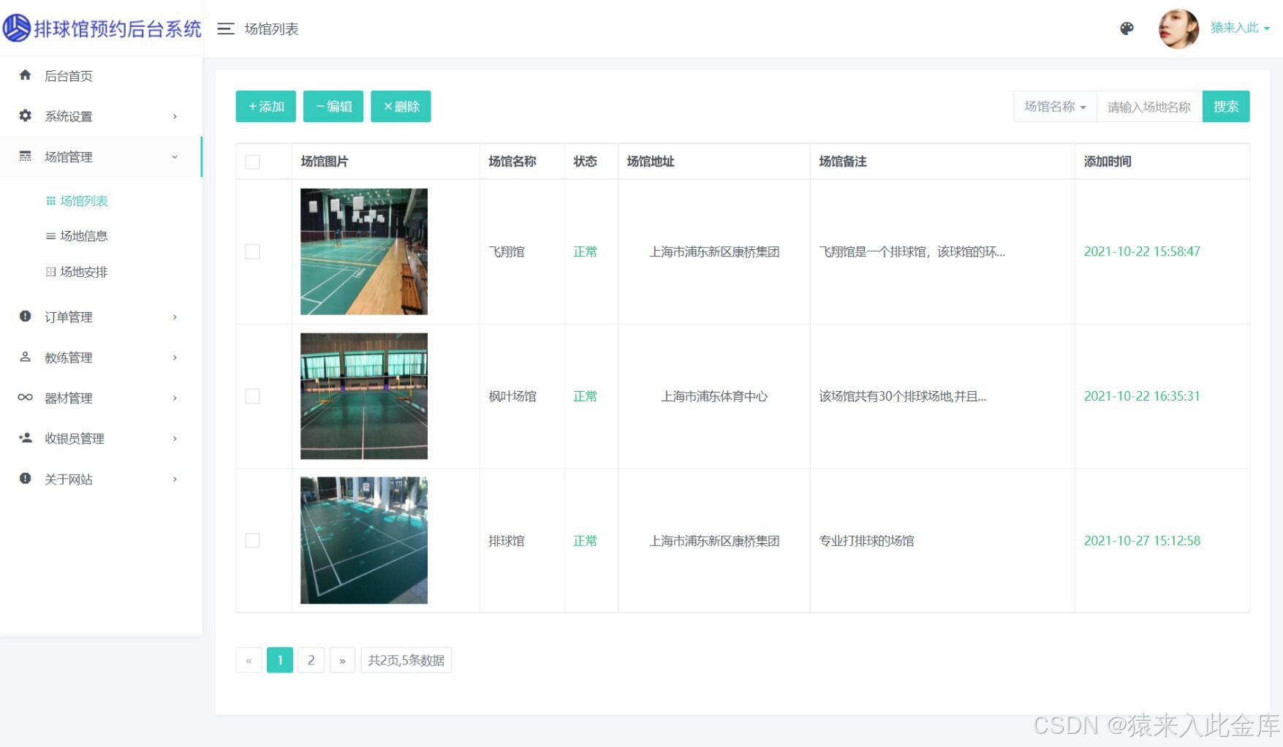Click the user avatar picture
Image resolution: width=1283 pixels, height=747 pixels.
pyautogui.click(x=1178, y=29)
